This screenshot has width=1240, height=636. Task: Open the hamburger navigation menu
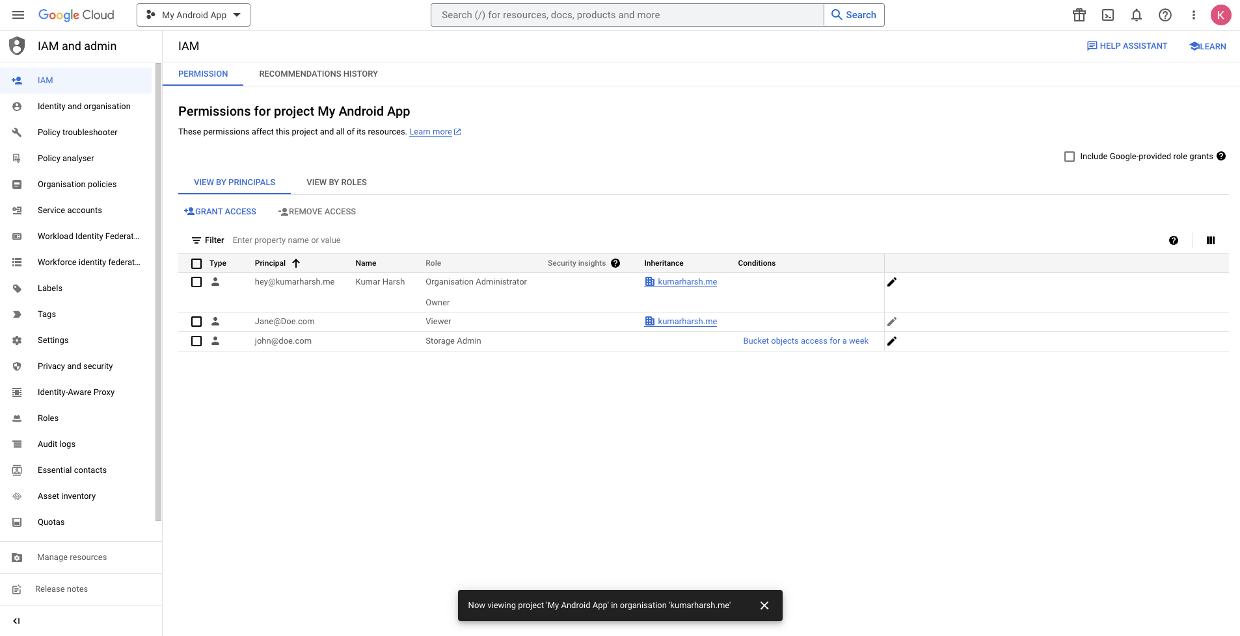point(18,14)
